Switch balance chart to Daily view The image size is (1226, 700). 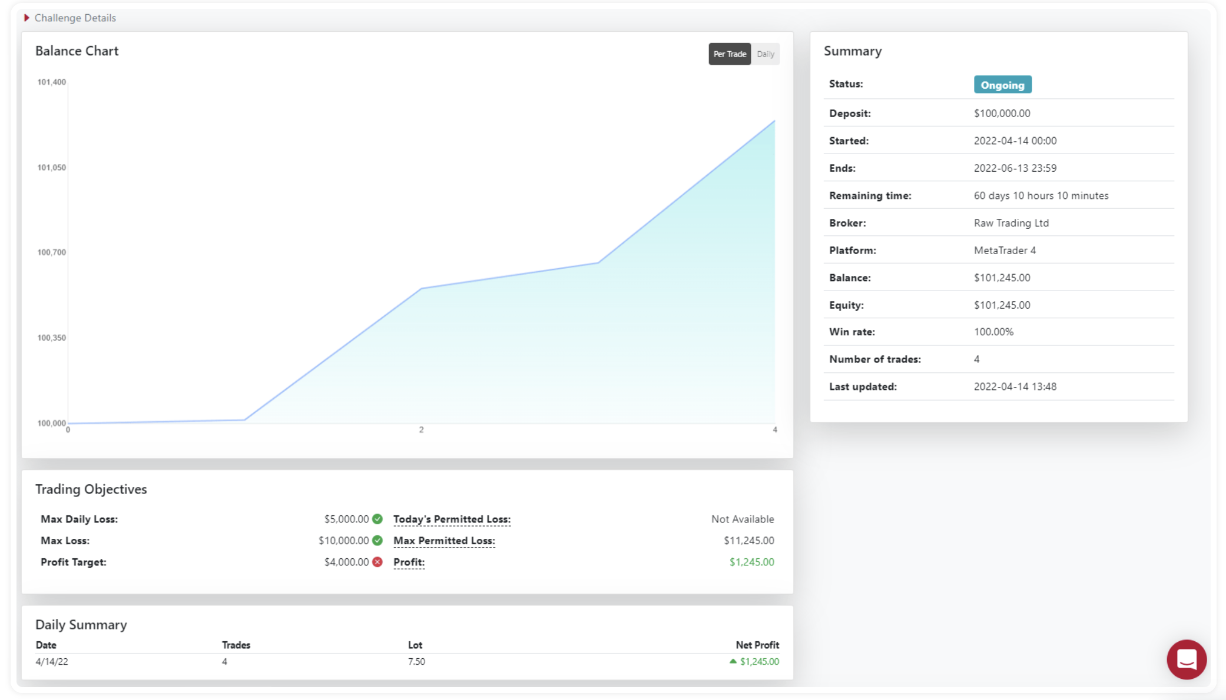click(x=766, y=54)
